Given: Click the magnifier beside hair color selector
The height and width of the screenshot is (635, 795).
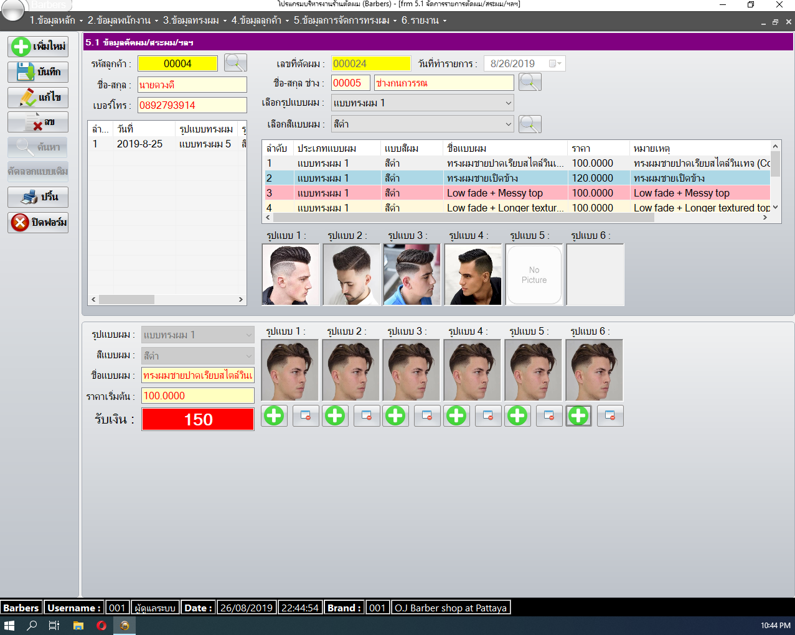Looking at the screenshot, I should point(530,124).
